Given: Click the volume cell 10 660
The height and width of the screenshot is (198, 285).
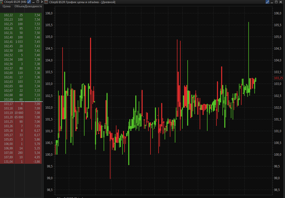Looking at the screenshot, I should coord(19,113).
